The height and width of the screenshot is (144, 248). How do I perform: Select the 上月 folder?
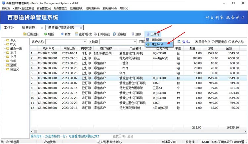click(x=11, y=57)
